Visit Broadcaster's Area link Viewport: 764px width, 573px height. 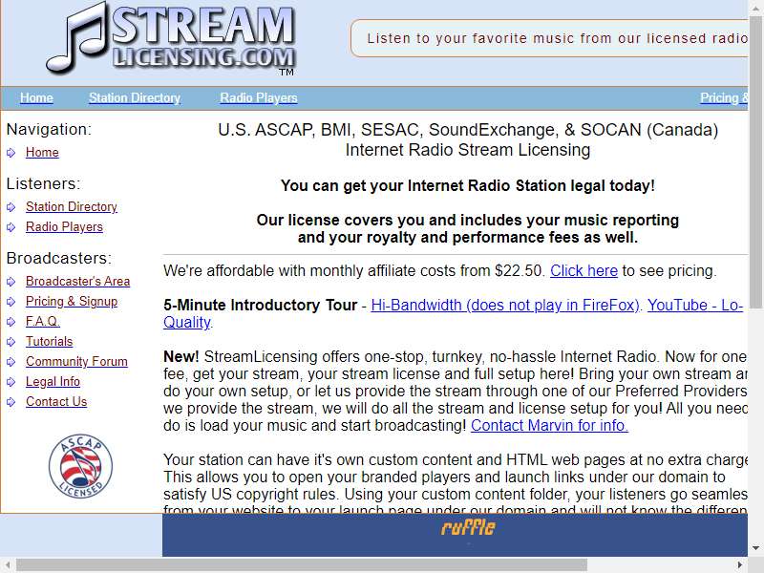[77, 282]
